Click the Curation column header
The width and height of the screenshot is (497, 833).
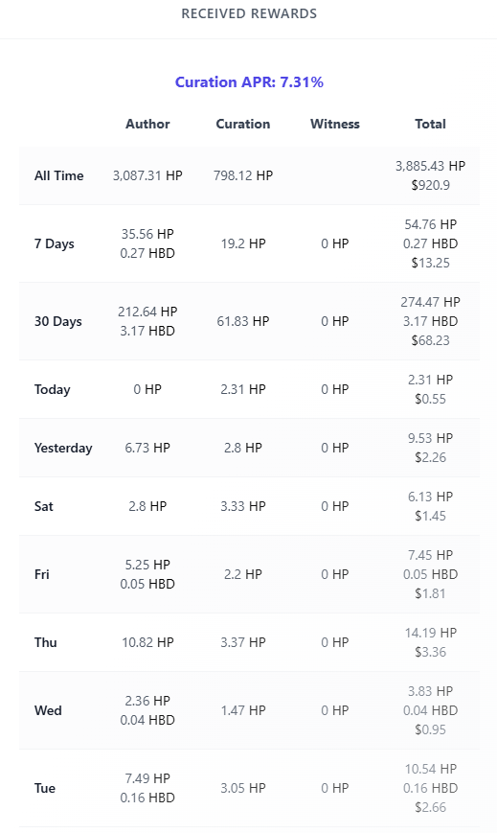click(x=242, y=124)
